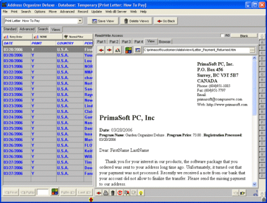Click the colorful blocks icon in viewer toolbar
The width and height of the screenshot is (267, 203).
[128, 50]
